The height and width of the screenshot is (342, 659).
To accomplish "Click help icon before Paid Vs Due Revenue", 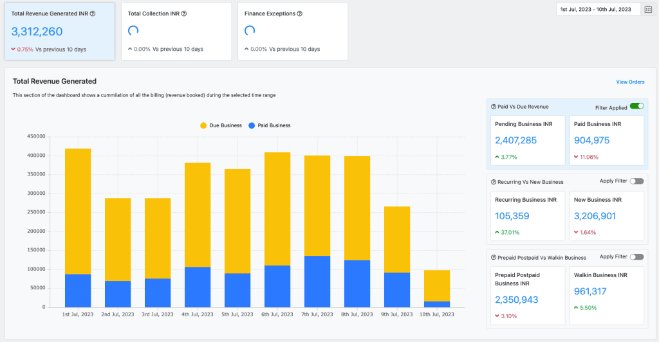I will [x=493, y=107].
